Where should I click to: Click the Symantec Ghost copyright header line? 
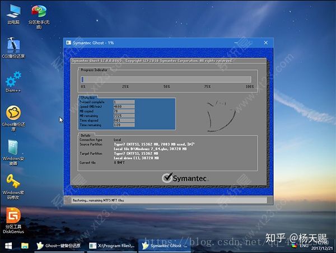pos(152,61)
